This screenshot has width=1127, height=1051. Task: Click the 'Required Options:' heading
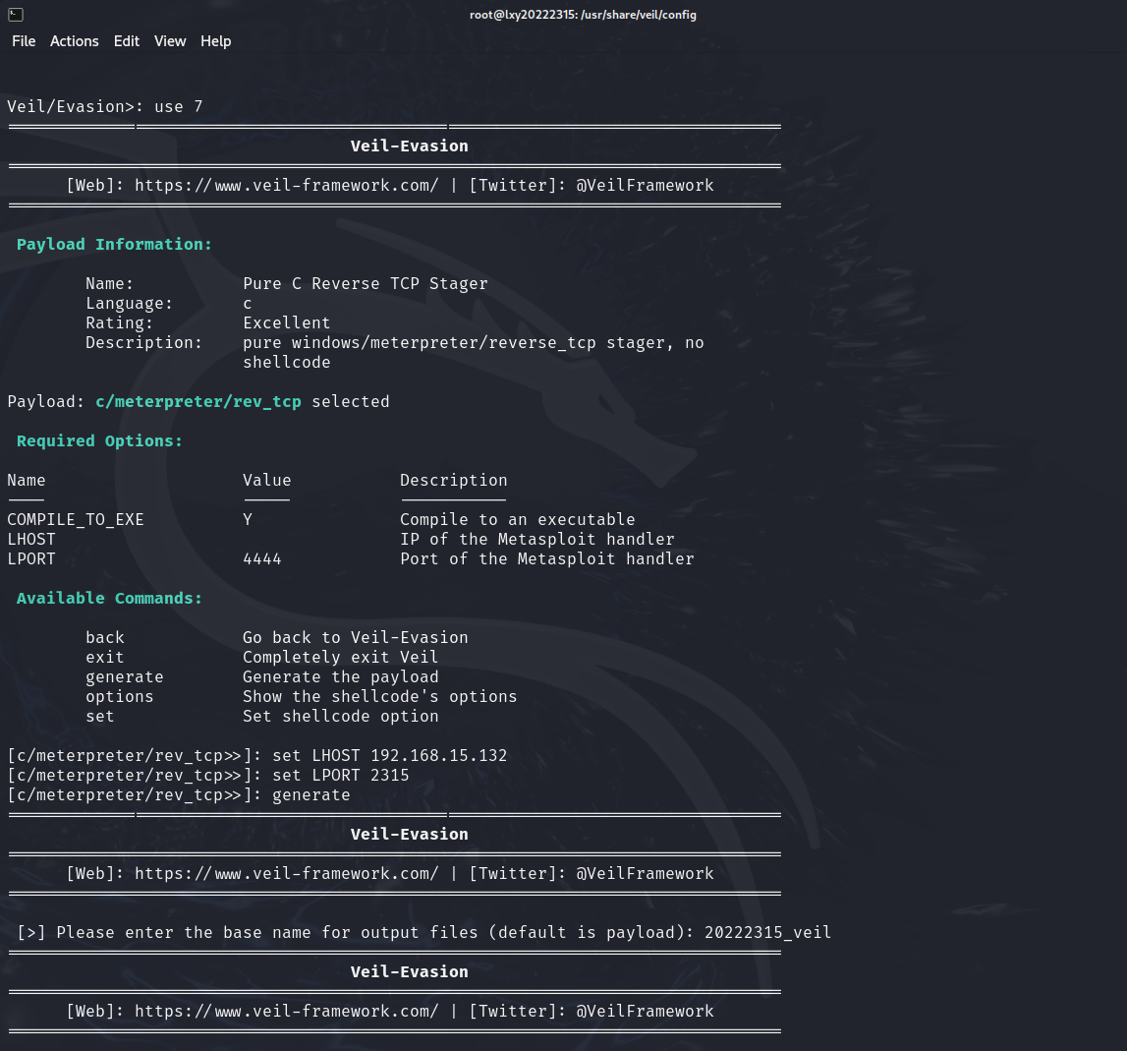tap(100, 441)
